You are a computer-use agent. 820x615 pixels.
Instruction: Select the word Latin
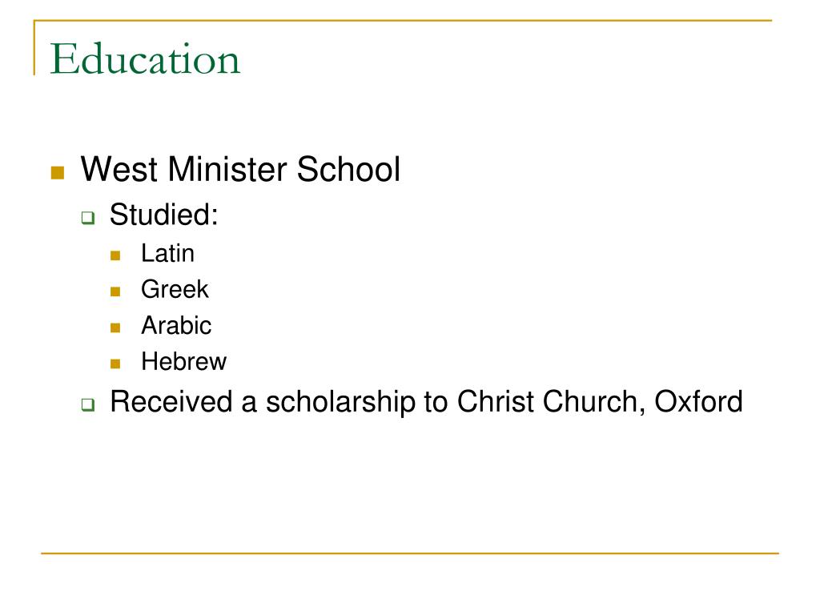(168, 254)
